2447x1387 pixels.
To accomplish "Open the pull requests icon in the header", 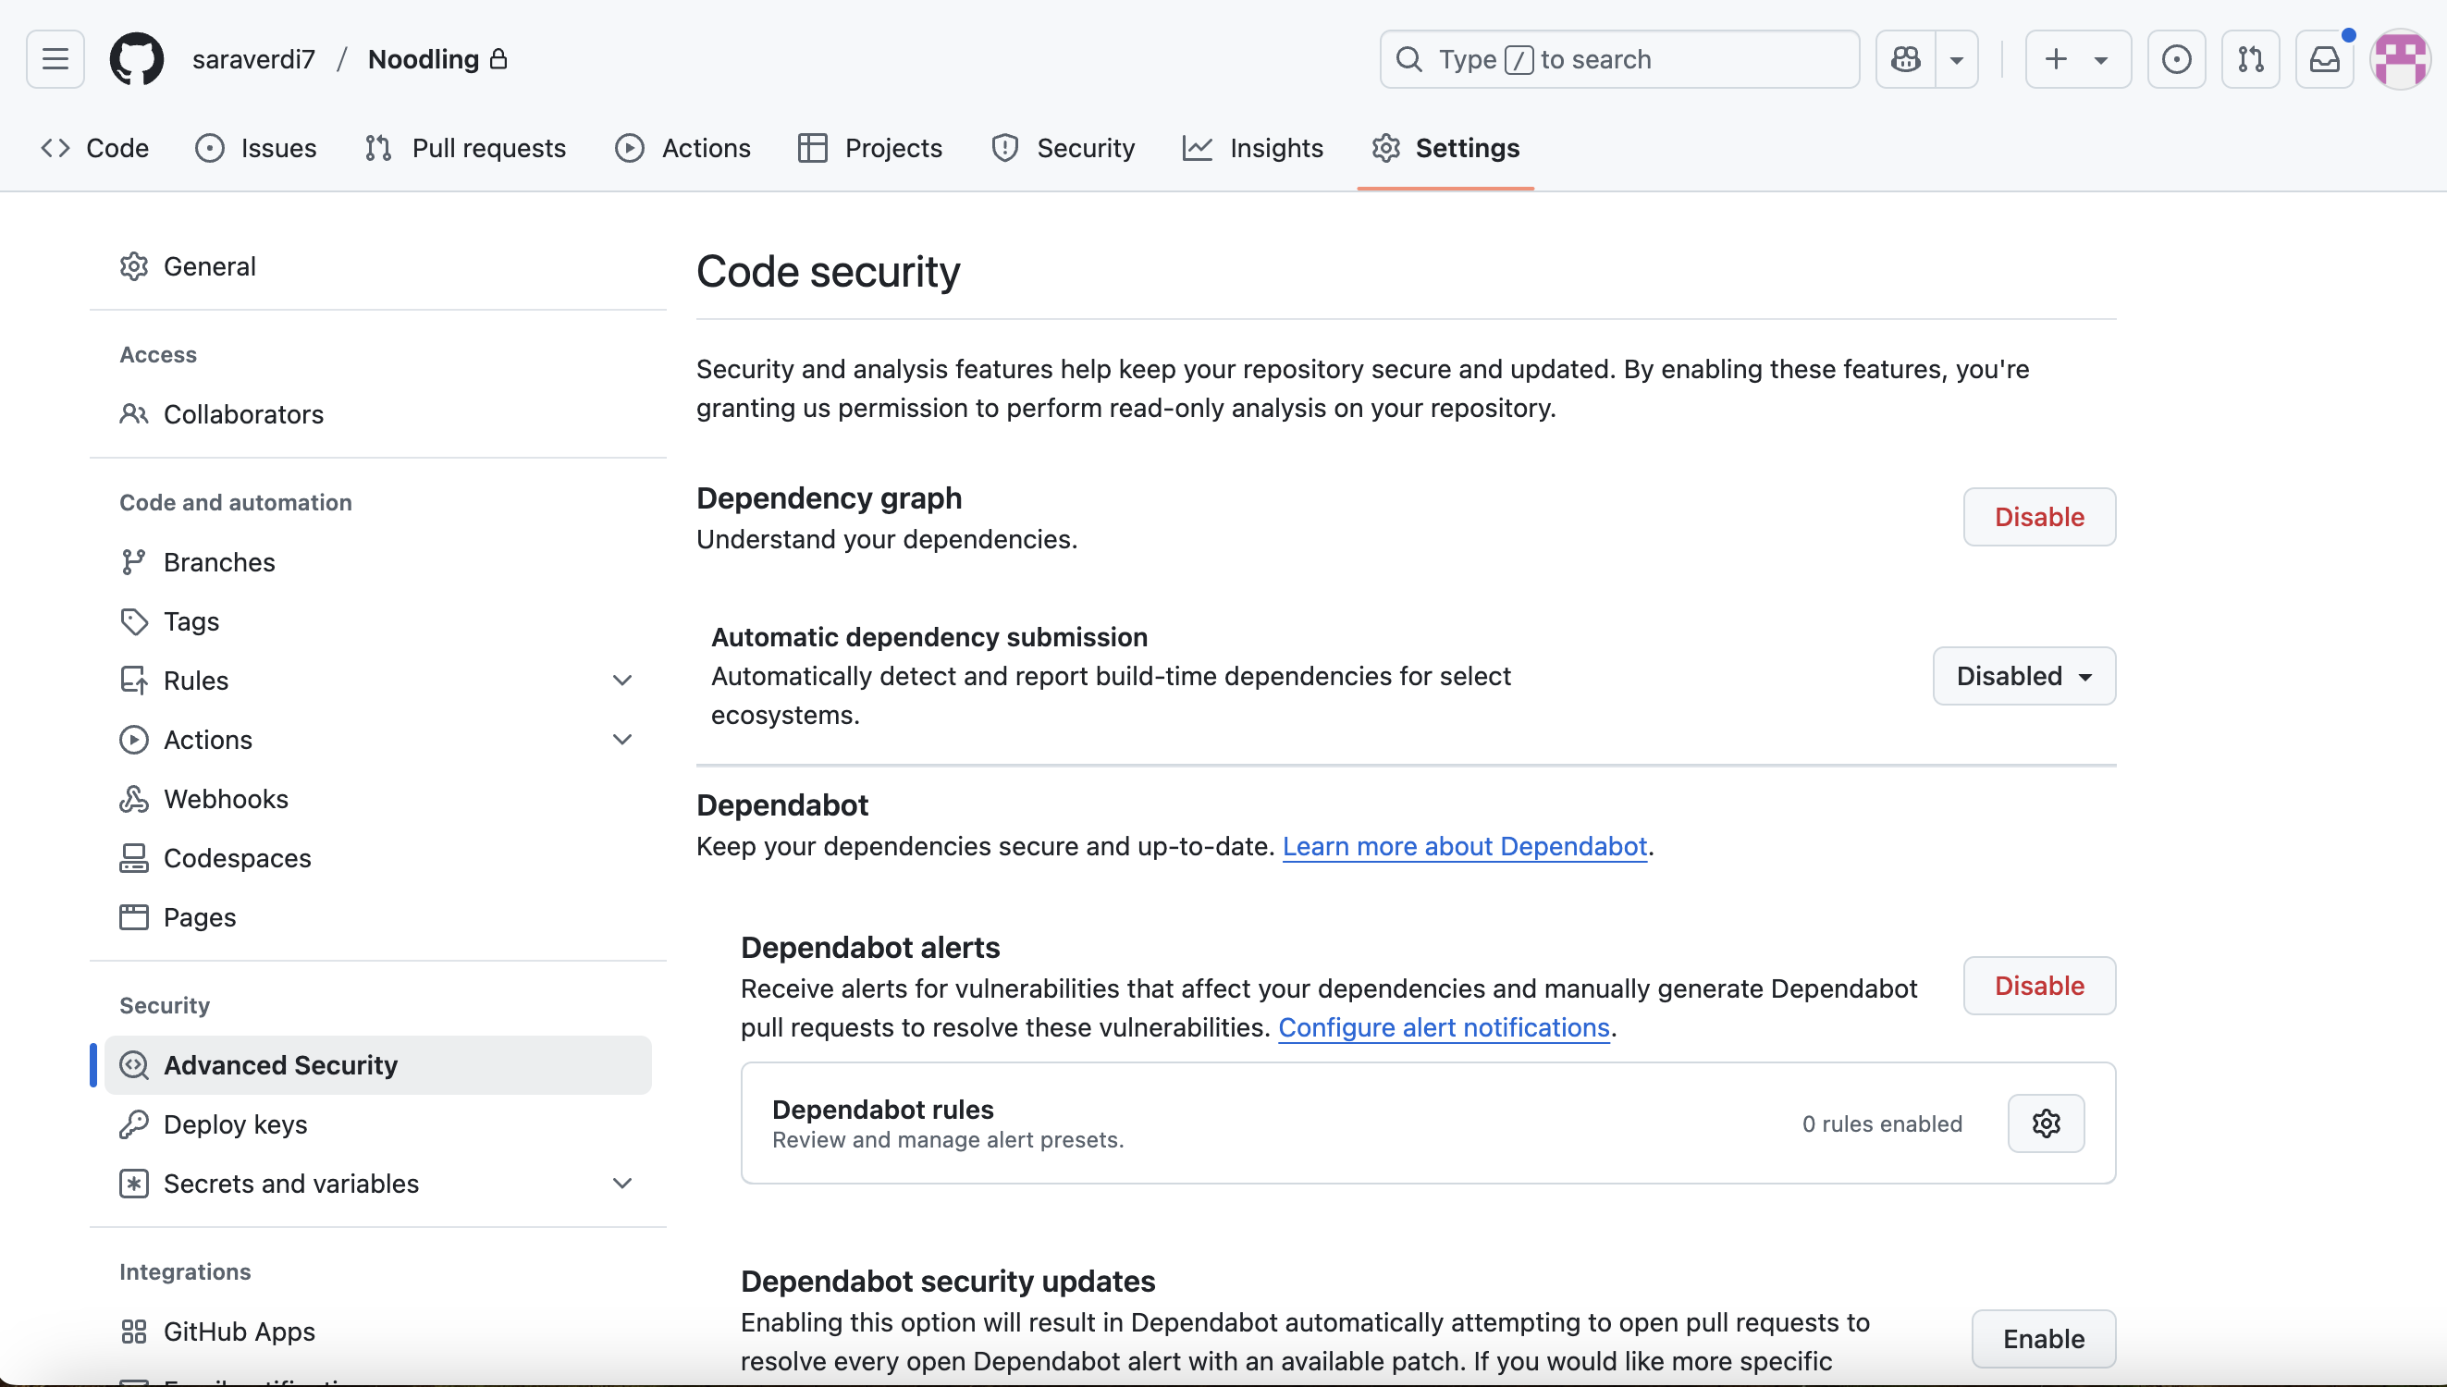I will pyautogui.click(x=2250, y=58).
